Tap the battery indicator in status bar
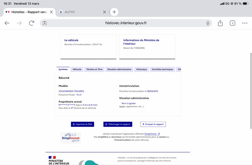This screenshot has height=165, width=252. pyautogui.click(x=246, y=3)
